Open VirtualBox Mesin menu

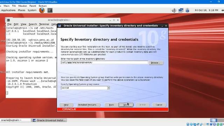(x=7, y=6)
